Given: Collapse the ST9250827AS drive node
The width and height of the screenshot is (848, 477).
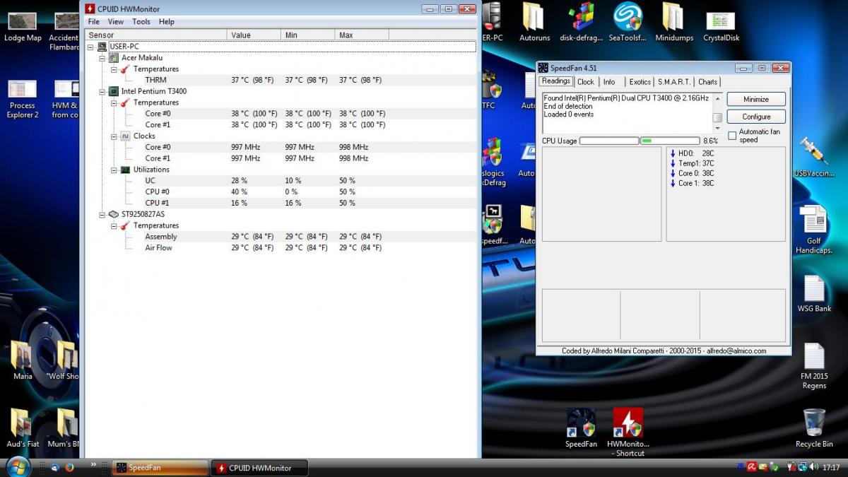Looking at the screenshot, I should (102, 214).
